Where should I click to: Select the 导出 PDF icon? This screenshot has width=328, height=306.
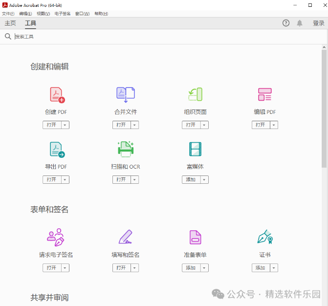[57, 149]
